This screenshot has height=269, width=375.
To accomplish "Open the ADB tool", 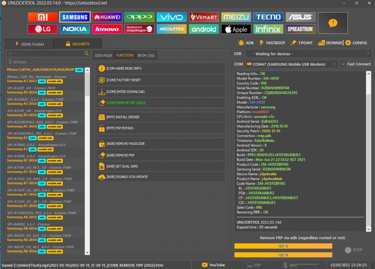I will click(x=246, y=43).
